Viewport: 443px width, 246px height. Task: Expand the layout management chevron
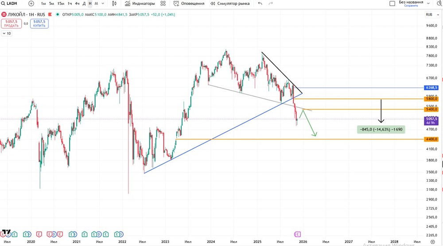(428, 4)
